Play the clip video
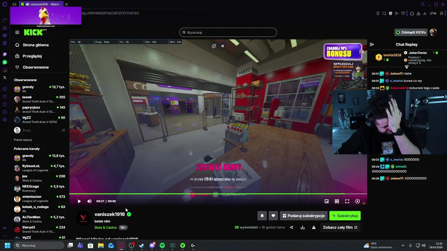447x251 pixels. (79, 201)
